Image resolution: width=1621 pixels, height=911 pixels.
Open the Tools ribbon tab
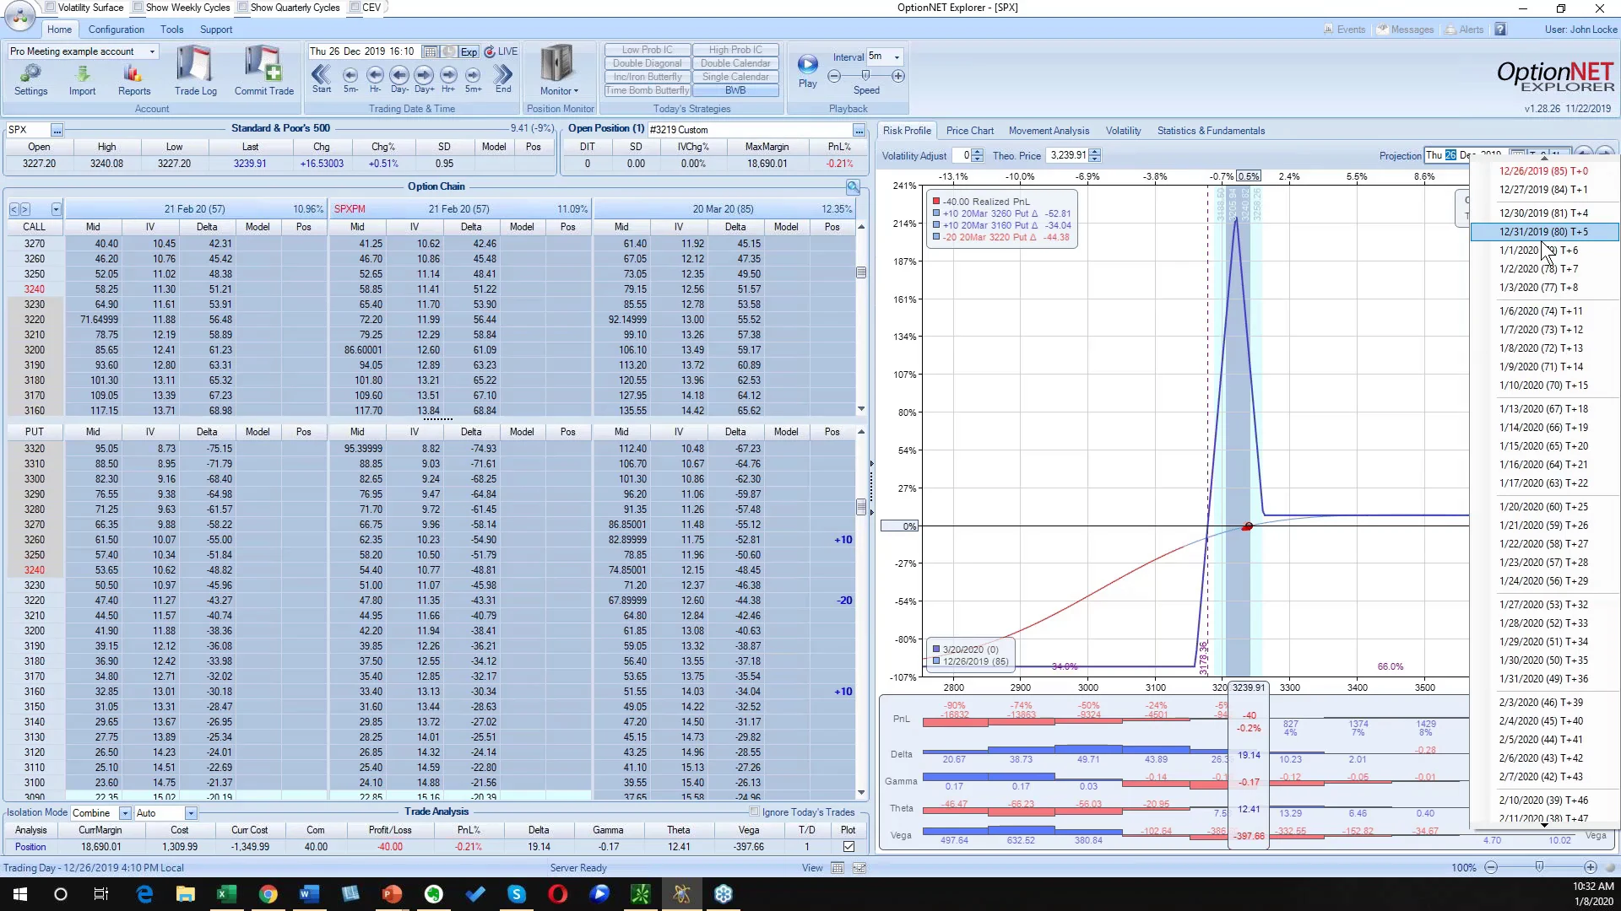[x=172, y=30]
